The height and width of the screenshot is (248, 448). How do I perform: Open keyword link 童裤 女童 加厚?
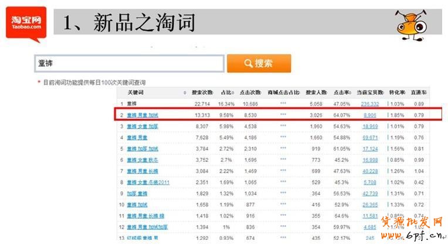coord(142,126)
